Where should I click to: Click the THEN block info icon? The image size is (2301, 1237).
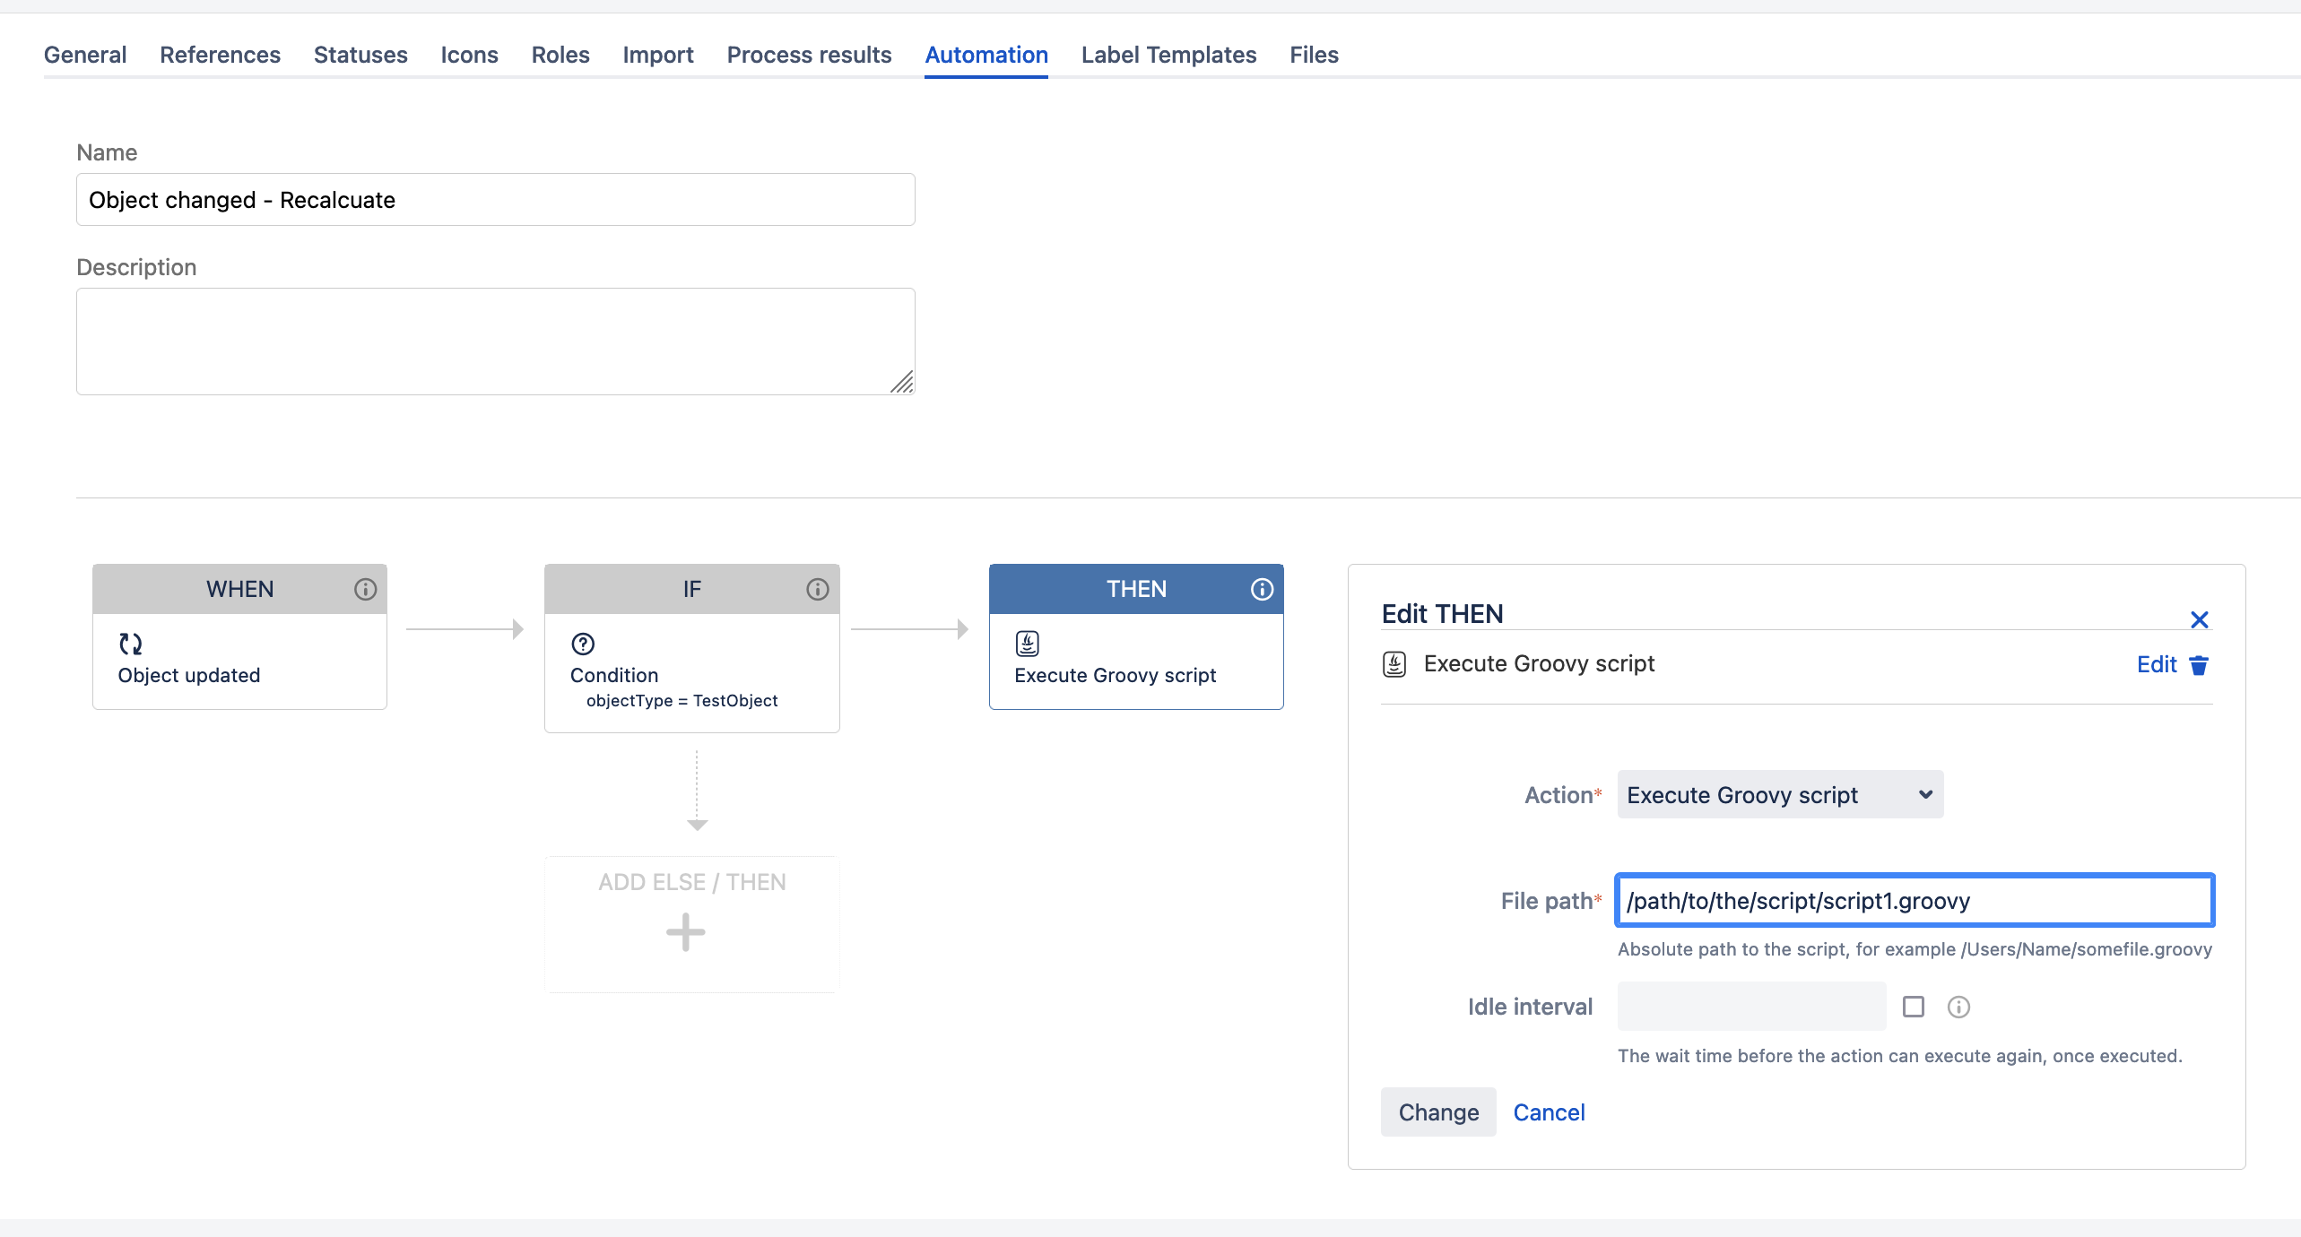[x=1262, y=589]
